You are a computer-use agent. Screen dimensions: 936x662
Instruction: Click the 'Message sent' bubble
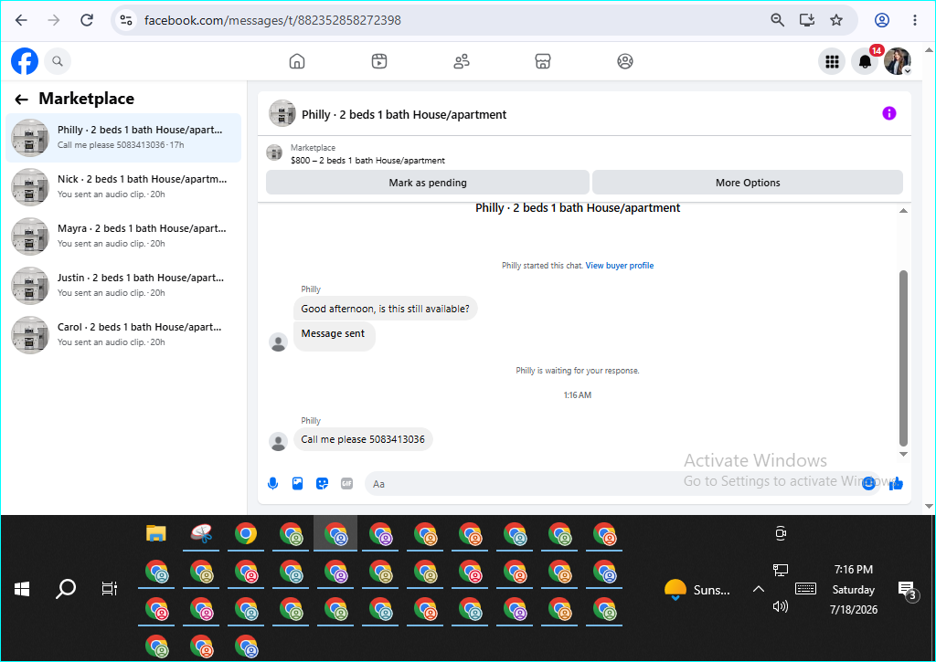[x=334, y=336]
